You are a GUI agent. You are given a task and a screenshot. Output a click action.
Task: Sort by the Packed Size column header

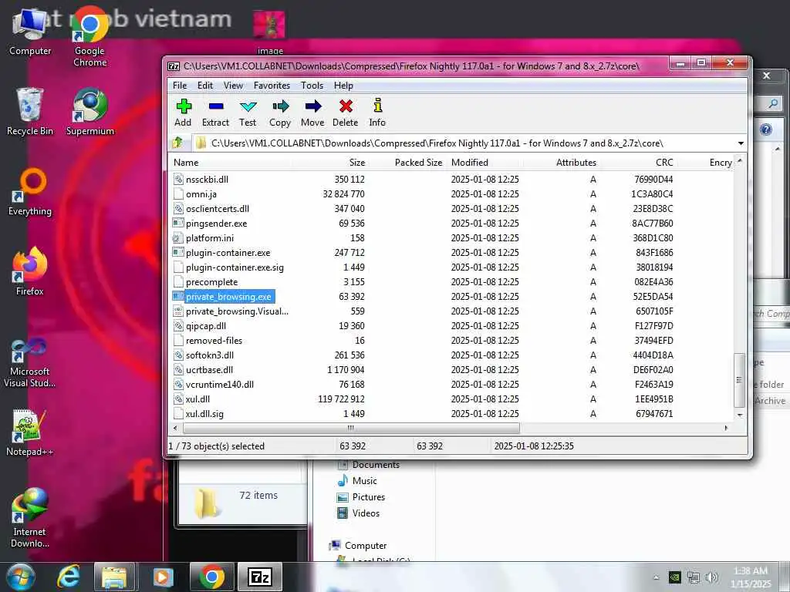(x=407, y=163)
